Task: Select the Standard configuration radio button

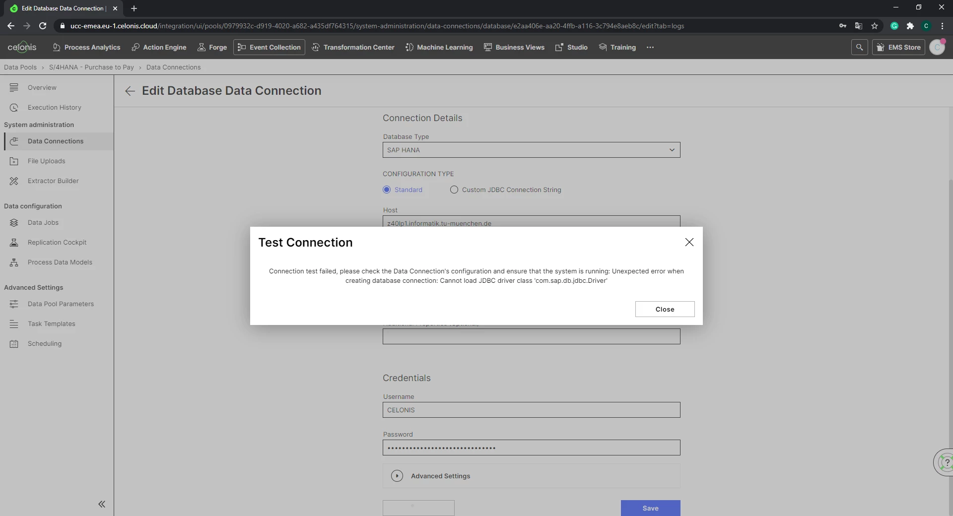Action: click(387, 190)
